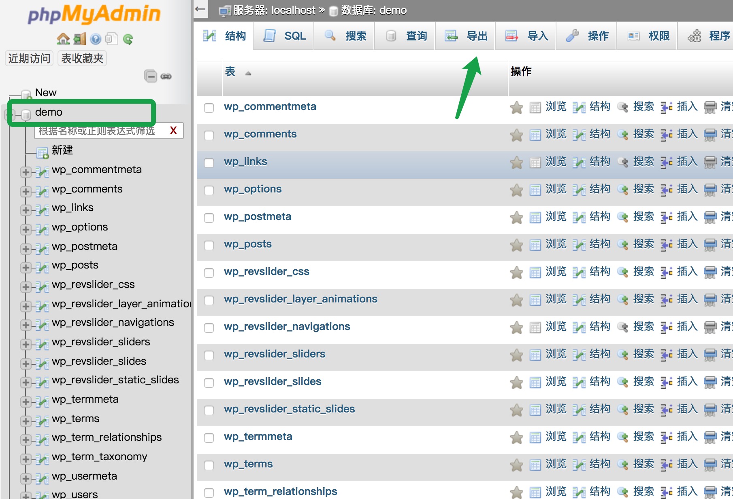
Task: Check the wp_options row checkbox
Action: 209,190
